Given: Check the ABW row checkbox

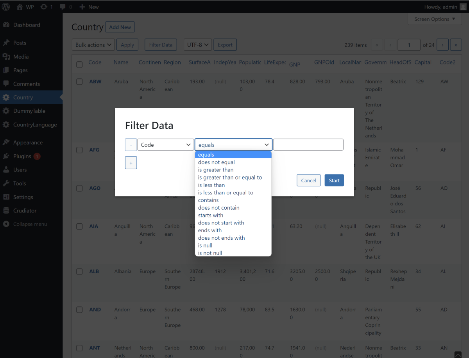Looking at the screenshot, I should click(79, 82).
